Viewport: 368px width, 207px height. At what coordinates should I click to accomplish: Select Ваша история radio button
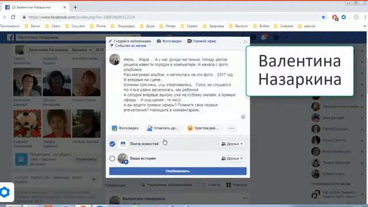coord(112,159)
